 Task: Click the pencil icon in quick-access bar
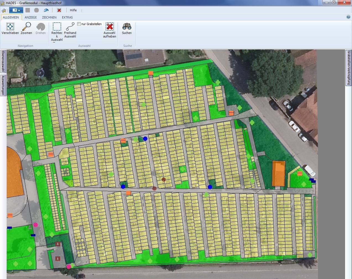tap(4, 10)
